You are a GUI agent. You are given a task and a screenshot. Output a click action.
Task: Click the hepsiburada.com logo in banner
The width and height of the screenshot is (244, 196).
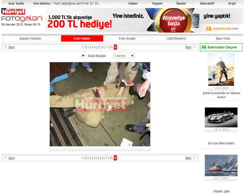222,29
